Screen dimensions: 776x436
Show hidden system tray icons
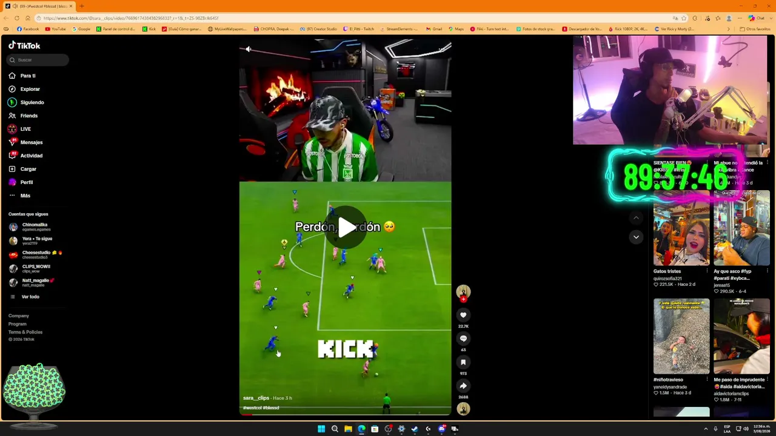(x=706, y=429)
